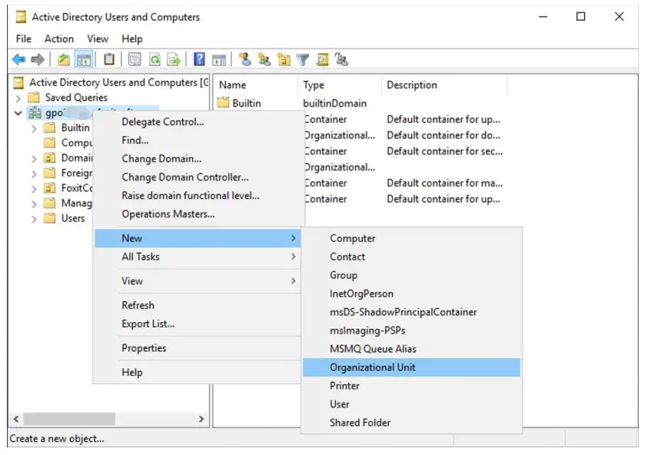Click the Refresh toolbar icon

click(155, 59)
